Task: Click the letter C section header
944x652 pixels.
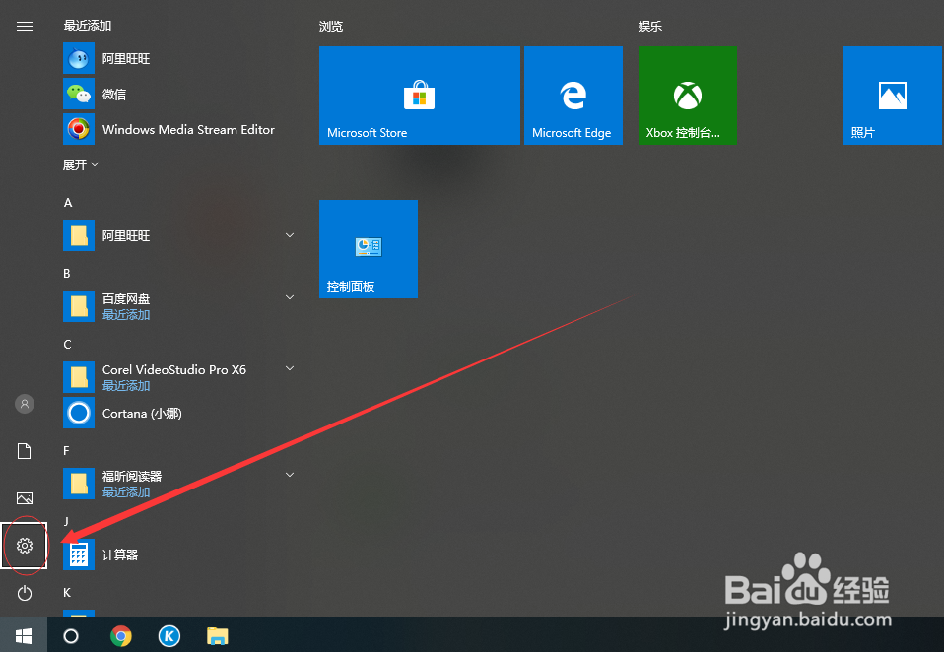Action: click(x=67, y=345)
